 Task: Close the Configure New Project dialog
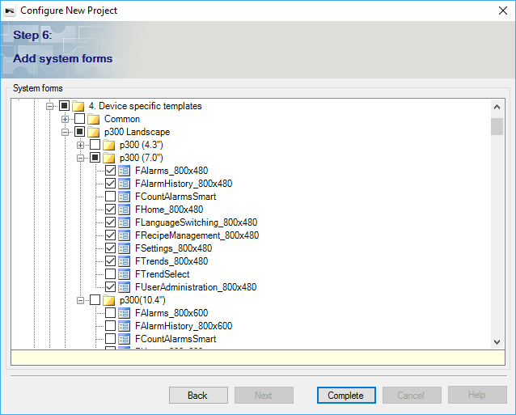(x=503, y=11)
